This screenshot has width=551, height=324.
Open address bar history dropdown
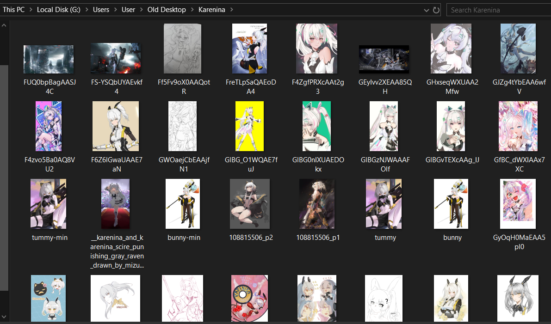coord(426,10)
